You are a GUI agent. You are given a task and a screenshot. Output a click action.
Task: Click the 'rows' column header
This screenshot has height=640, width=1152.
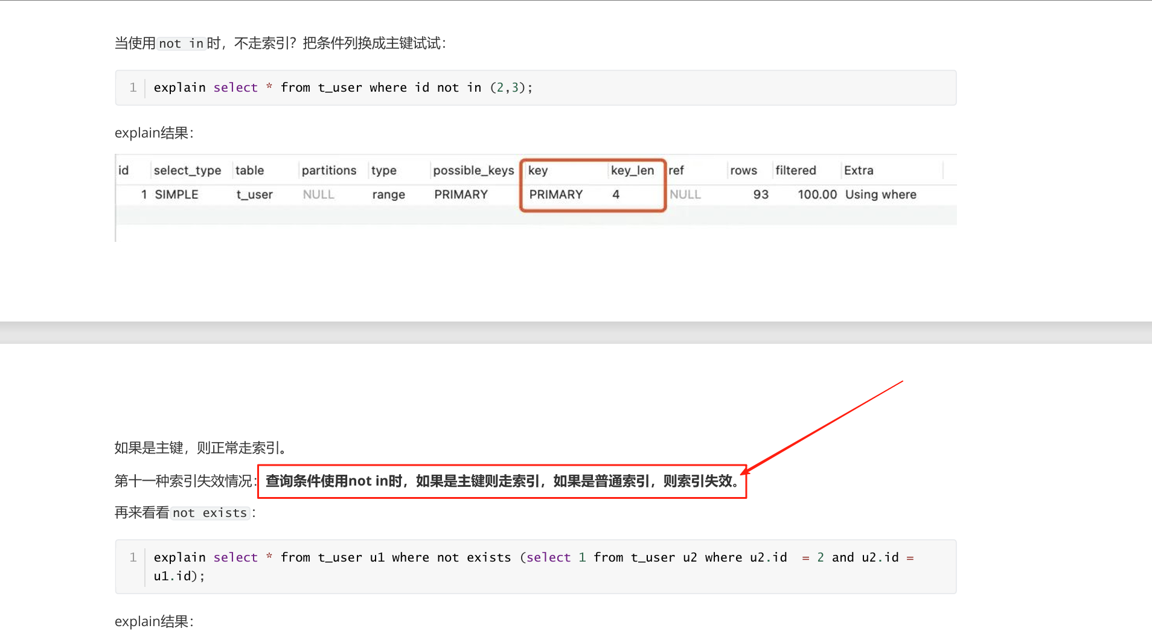(x=743, y=171)
